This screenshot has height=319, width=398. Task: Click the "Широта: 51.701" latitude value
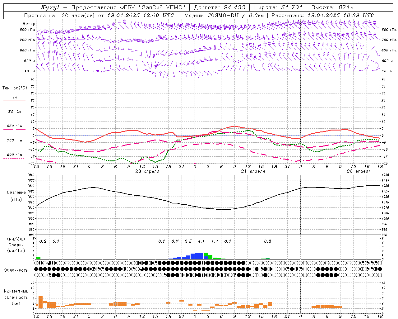pos(278,7)
